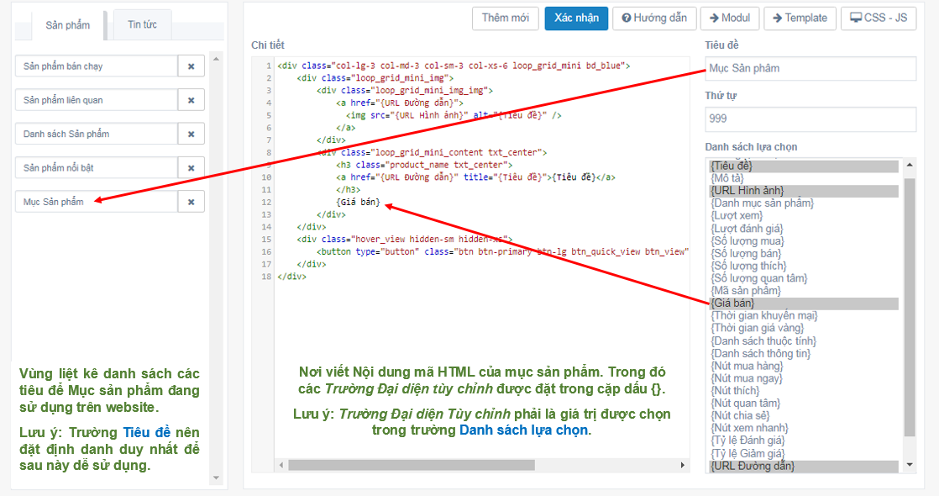Viewport: 939px width, 496px height.
Task: Select {Mã sản phẩm} option
Action: (804, 291)
